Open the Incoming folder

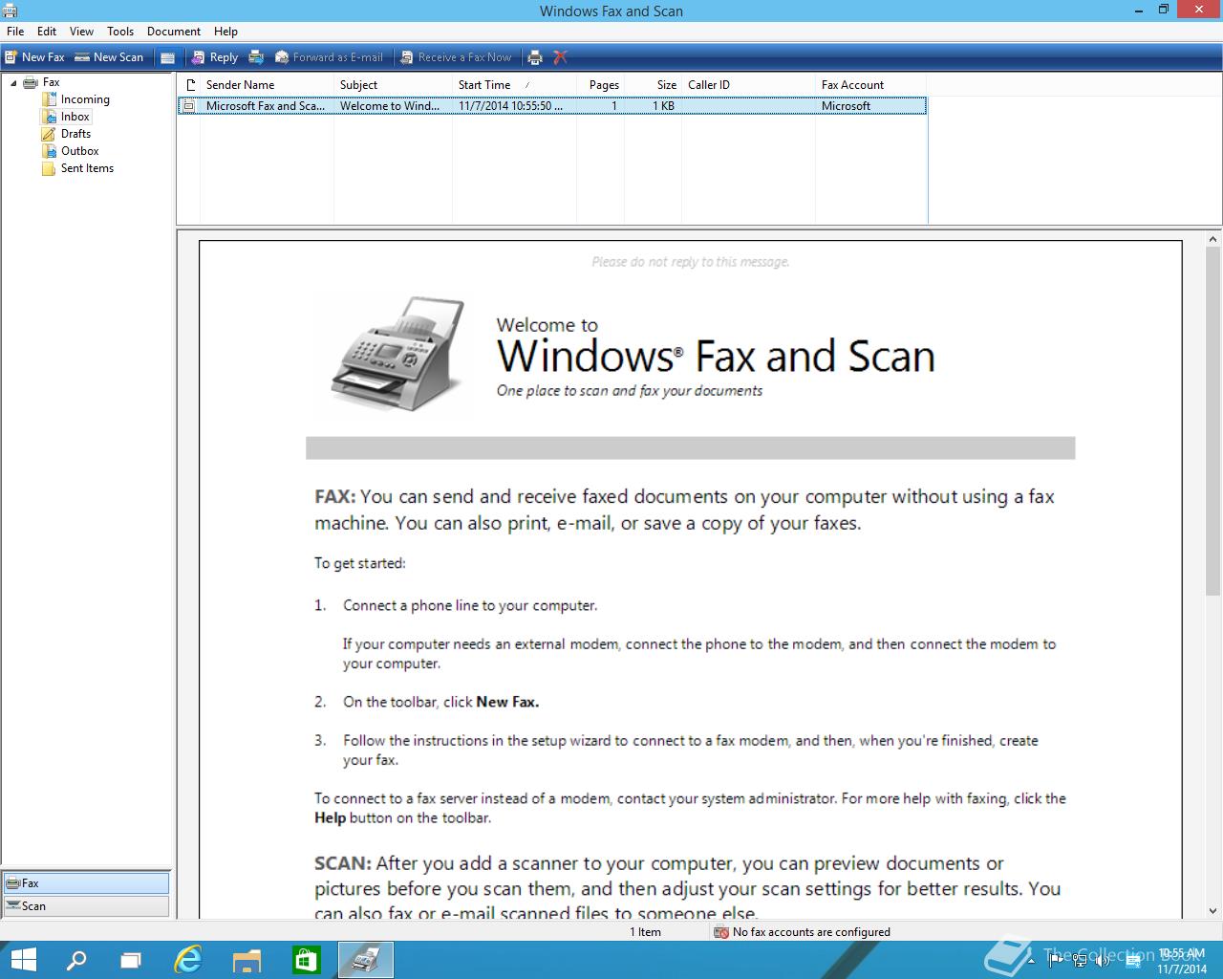[85, 99]
